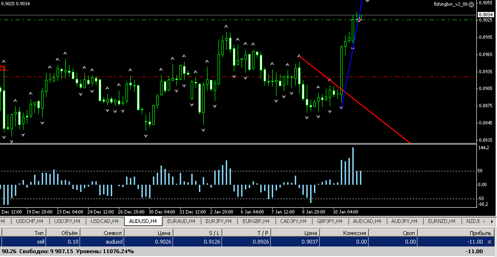
Task: Close the audusd sell order with X
Action: (489, 242)
